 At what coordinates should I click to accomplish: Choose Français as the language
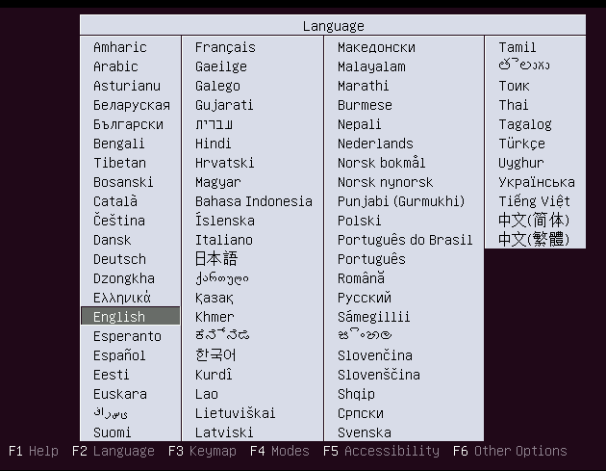point(225,47)
